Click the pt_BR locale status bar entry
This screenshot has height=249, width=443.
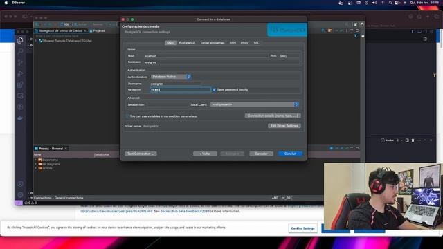[x=286, y=198]
